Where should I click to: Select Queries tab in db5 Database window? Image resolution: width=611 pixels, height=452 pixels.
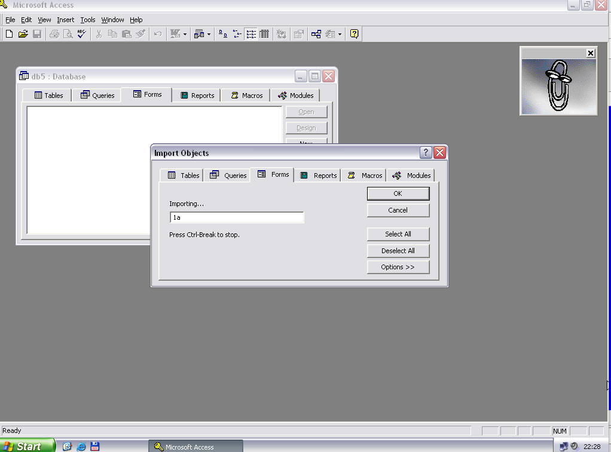(97, 96)
